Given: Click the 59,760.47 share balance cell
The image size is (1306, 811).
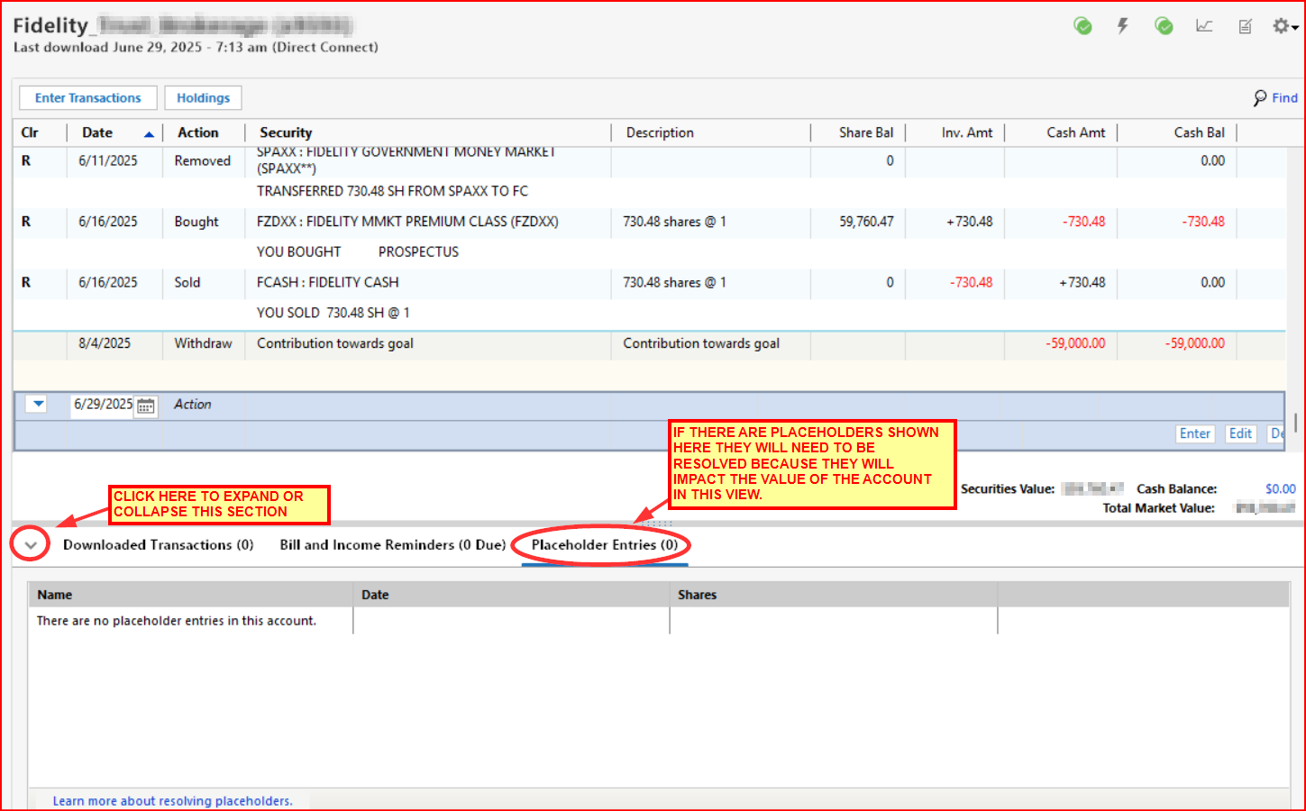Looking at the screenshot, I should coord(866,222).
